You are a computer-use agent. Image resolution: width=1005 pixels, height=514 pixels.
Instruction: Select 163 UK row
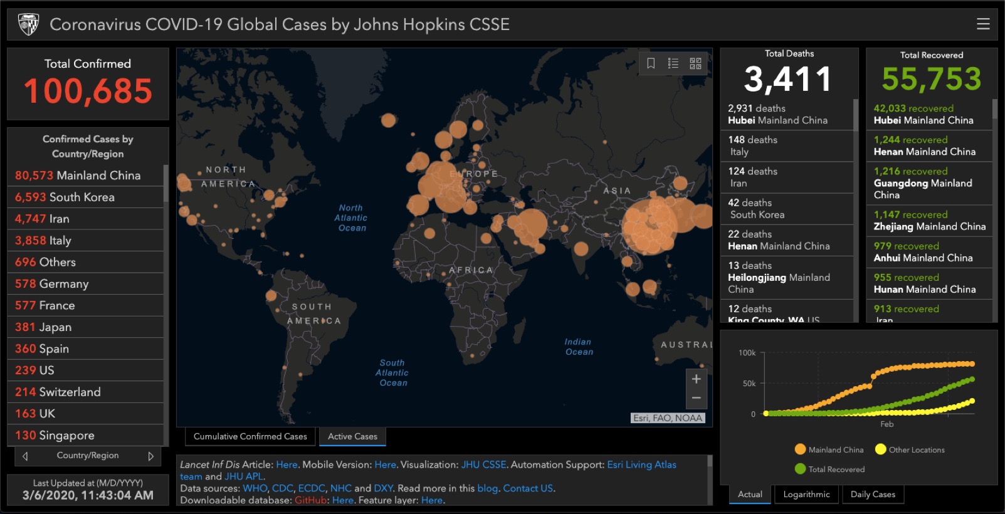(x=85, y=414)
